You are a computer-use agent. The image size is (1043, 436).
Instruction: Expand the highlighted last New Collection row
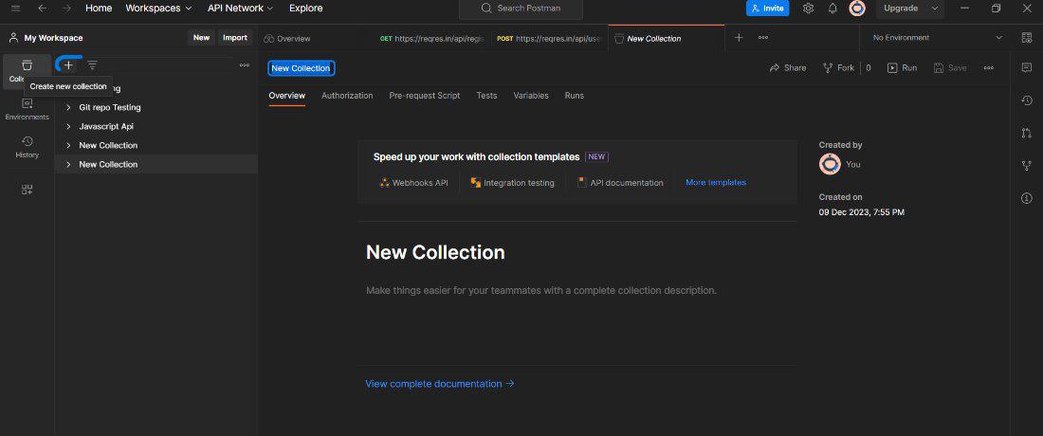coord(68,164)
